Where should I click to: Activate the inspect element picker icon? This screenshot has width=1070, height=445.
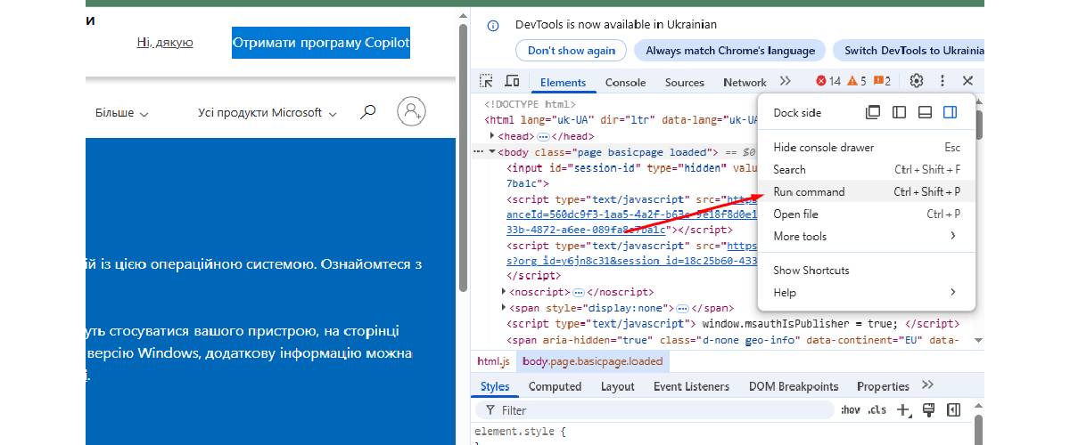[486, 81]
